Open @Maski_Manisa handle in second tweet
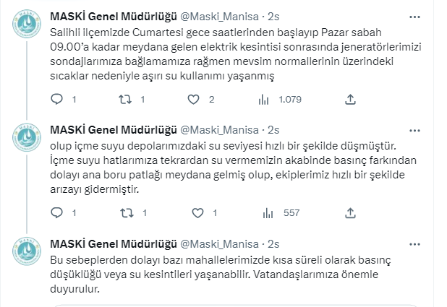Image resolution: width=447 pixels, height=307 pixels. click(x=219, y=130)
